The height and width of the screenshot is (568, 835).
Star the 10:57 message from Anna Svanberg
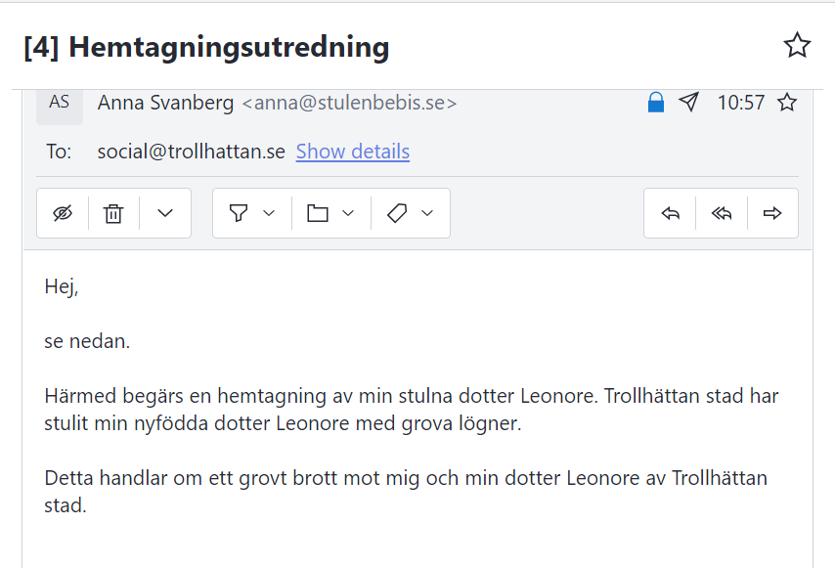[787, 103]
